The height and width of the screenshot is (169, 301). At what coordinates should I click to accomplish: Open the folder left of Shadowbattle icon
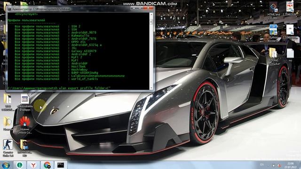coord(8,102)
